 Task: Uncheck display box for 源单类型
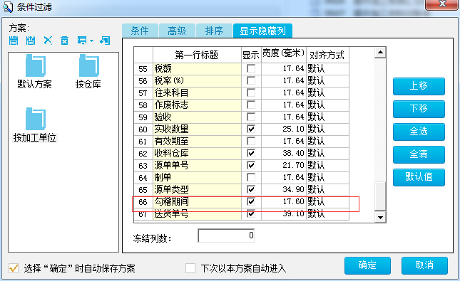click(251, 189)
